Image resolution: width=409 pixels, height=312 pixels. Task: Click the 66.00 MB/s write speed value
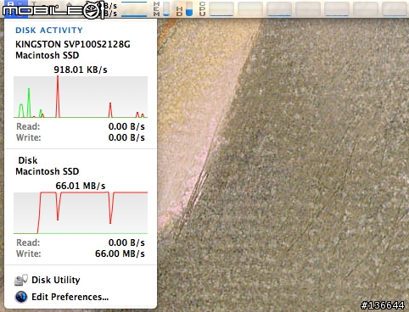(120, 253)
